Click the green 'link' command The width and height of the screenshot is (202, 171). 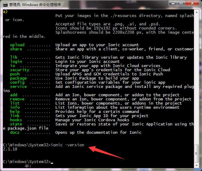[15, 116]
